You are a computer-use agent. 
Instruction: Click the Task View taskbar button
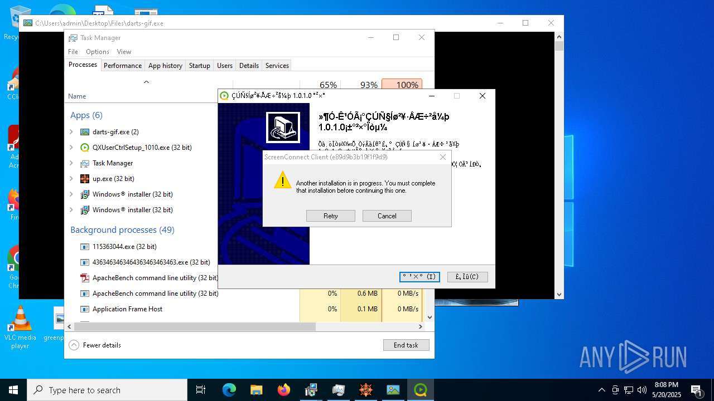tap(201, 390)
